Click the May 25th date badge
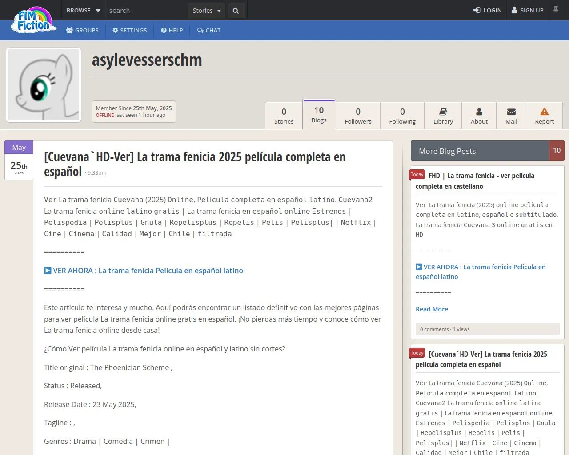569x455 pixels. point(19,160)
